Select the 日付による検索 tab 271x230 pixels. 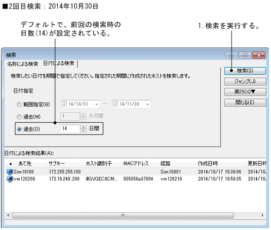[59, 63]
